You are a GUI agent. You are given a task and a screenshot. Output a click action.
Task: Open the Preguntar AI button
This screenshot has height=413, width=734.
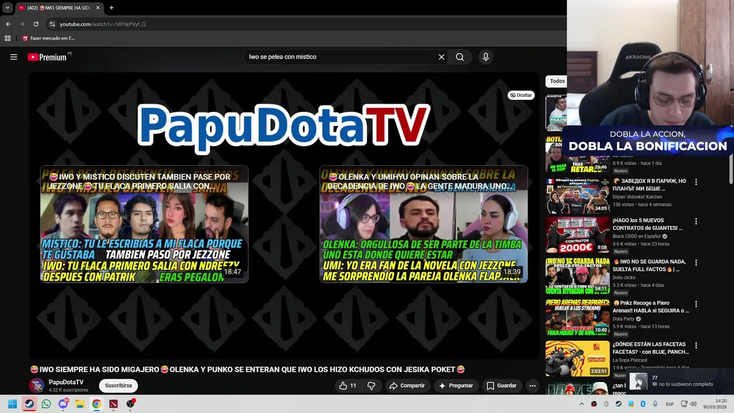(456, 385)
